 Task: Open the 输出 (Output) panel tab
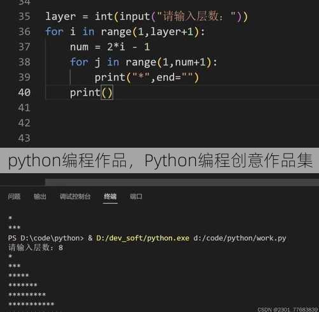pos(40,197)
